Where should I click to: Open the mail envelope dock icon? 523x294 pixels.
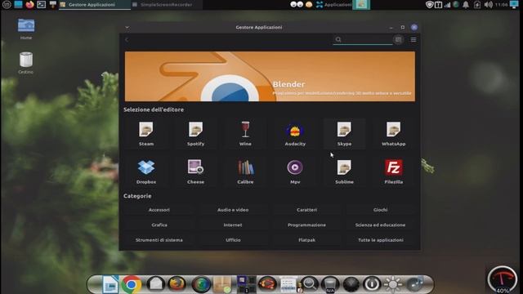[x=155, y=284]
